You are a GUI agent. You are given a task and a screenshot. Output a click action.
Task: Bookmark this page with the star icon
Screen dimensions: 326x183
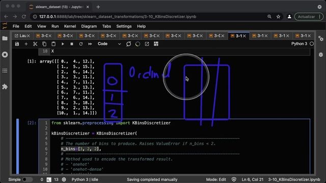point(279,17)
